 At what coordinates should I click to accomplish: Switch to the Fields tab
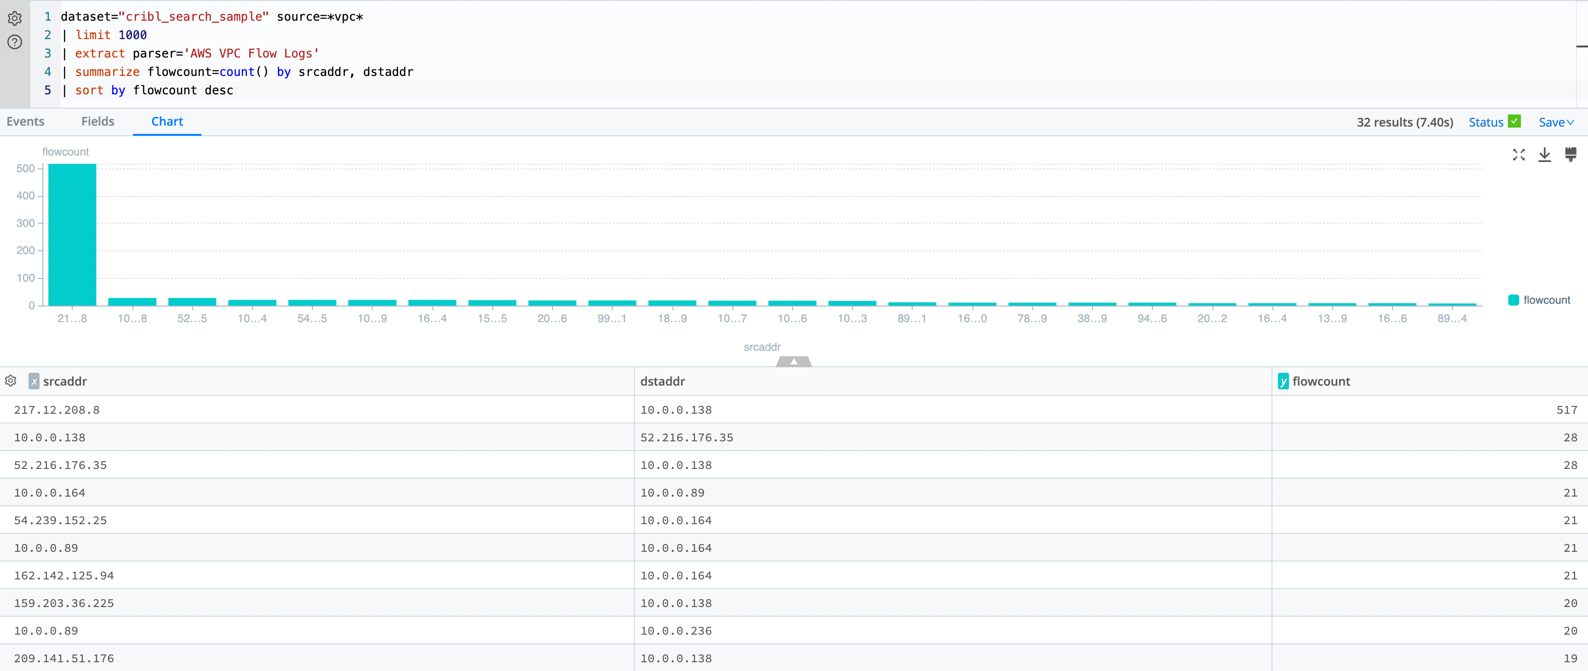[98, 121]
